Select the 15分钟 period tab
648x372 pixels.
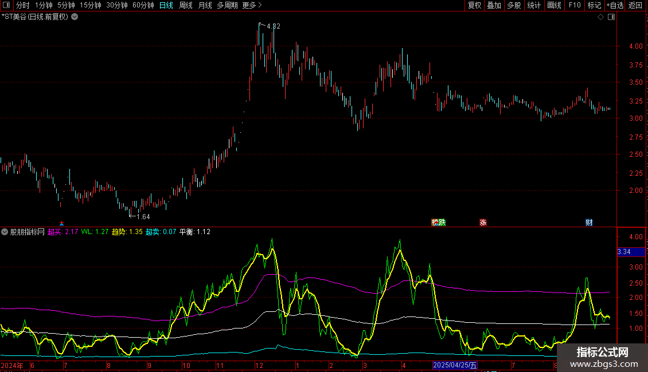pos(91,5)
